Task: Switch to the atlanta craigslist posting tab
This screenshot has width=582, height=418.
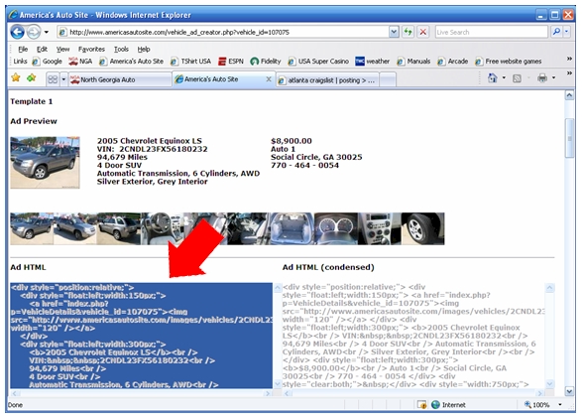Action: point(327,79)
